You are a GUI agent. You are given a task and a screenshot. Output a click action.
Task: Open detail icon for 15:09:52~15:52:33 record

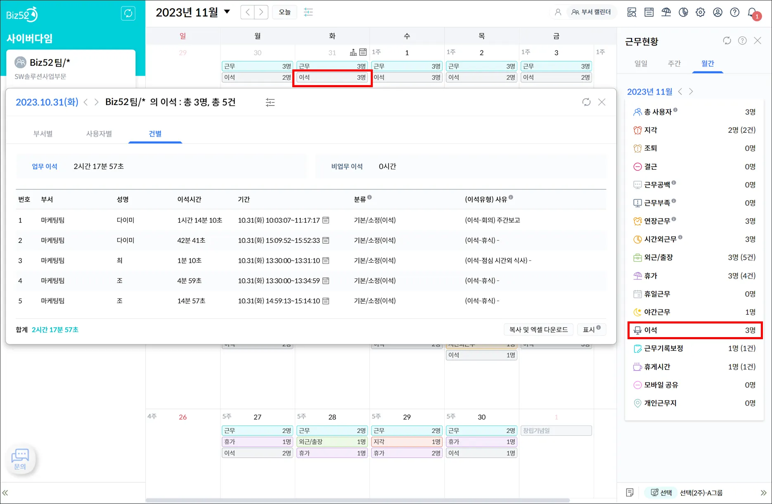tap(326, 240)
